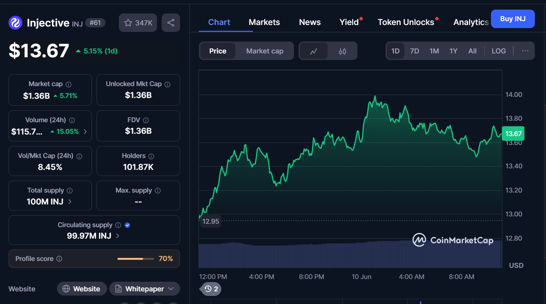Show info for Holders
This screenshot has width=546, height=304.
[151, 156]
